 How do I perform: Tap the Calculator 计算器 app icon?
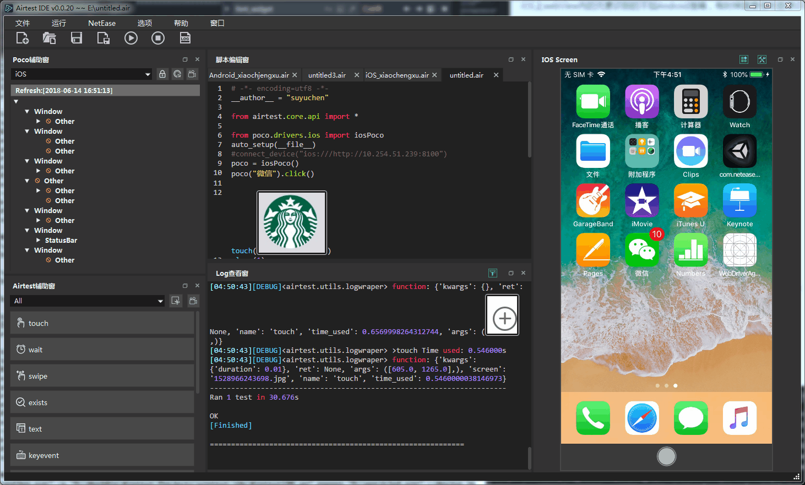(x=691, y=102)
